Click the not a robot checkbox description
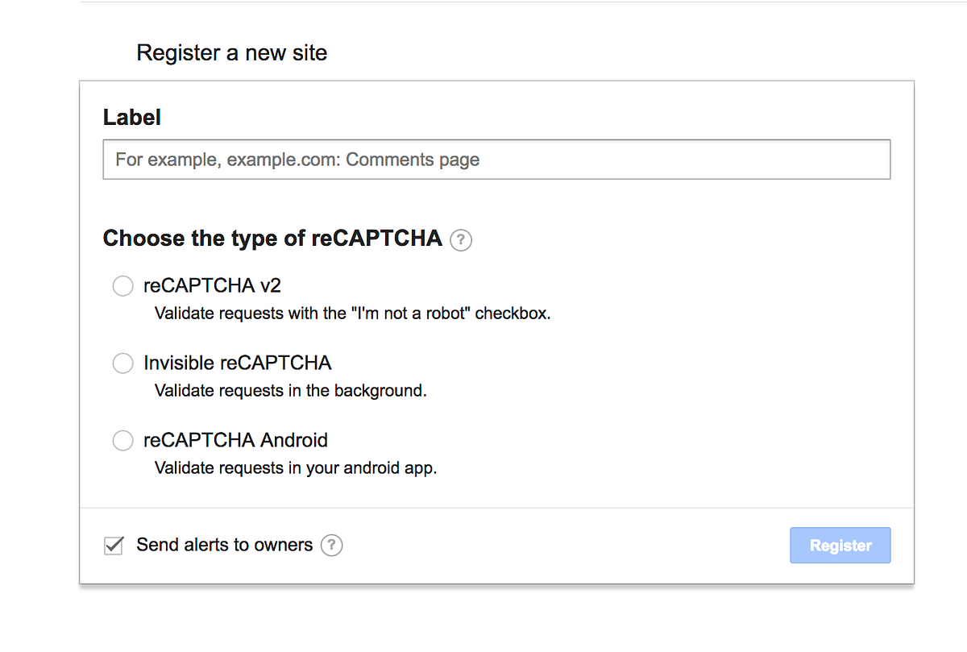 352,313
